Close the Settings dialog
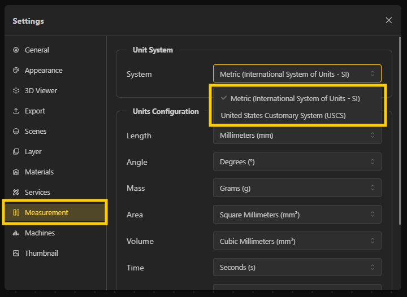 pos(388,20)
